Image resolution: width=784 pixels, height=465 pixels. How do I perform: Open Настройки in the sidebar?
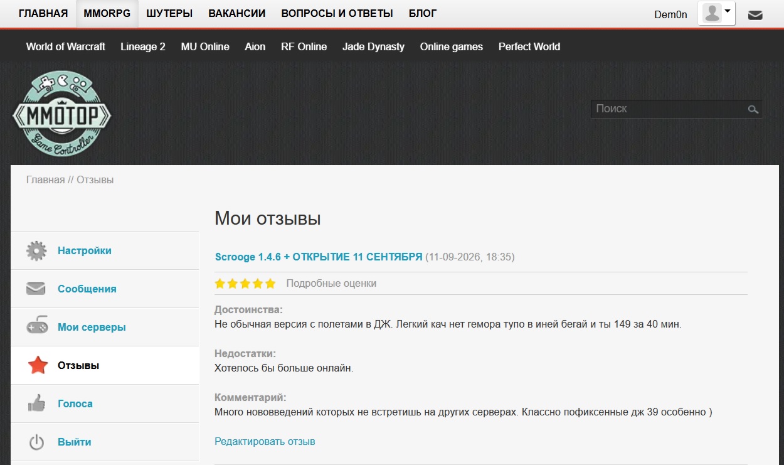click(x=85, y=251)
